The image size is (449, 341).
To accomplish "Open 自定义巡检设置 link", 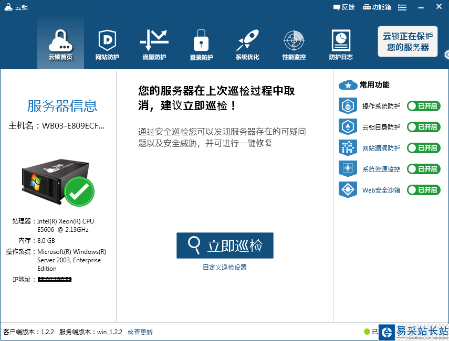I will point(225,267).
